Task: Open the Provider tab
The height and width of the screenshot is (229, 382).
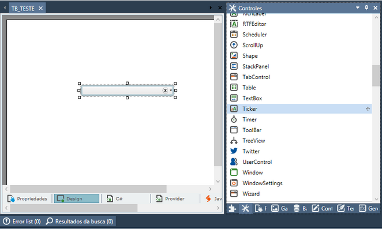Action: [170, 198]
